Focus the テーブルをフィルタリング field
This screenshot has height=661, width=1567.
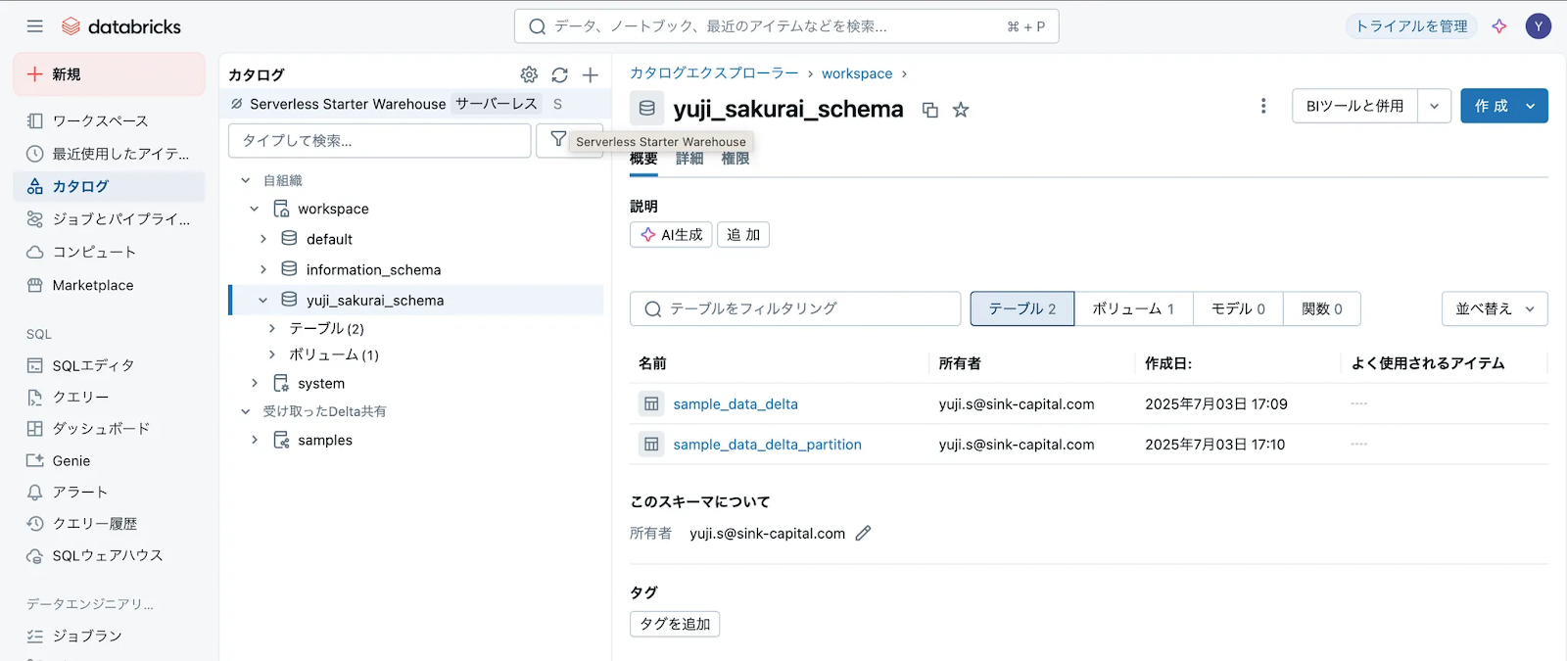click(795, 308)
